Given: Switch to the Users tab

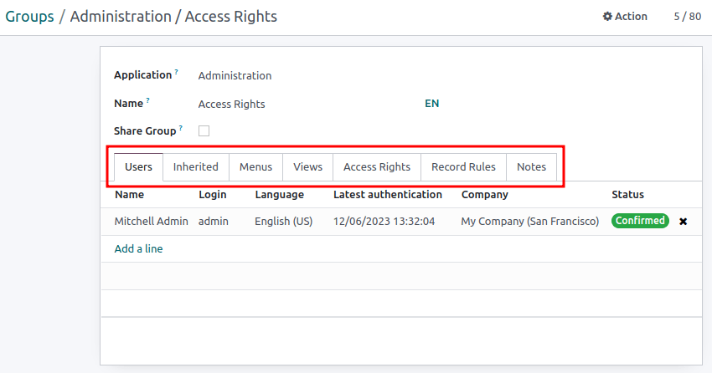Looking at the screenshot, I should 138,166.
